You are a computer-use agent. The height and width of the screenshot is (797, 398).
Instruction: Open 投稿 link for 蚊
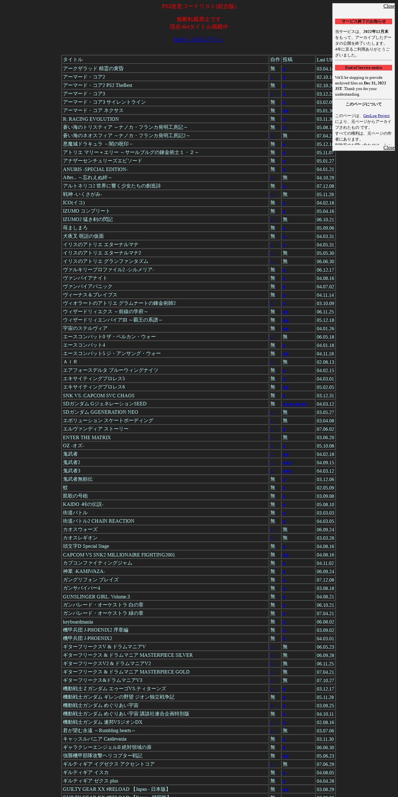click(x=284, y=488)
